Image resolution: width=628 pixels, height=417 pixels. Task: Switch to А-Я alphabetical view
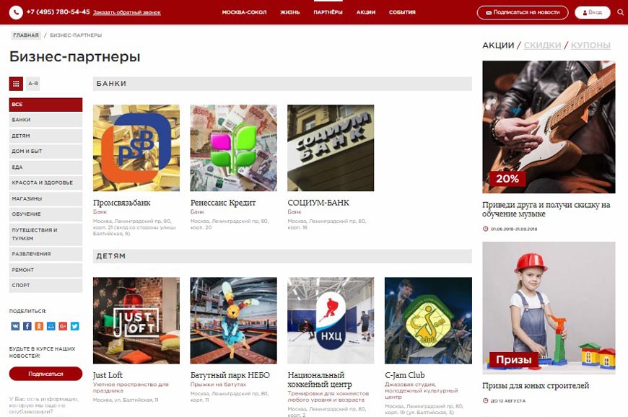(33, 84)
